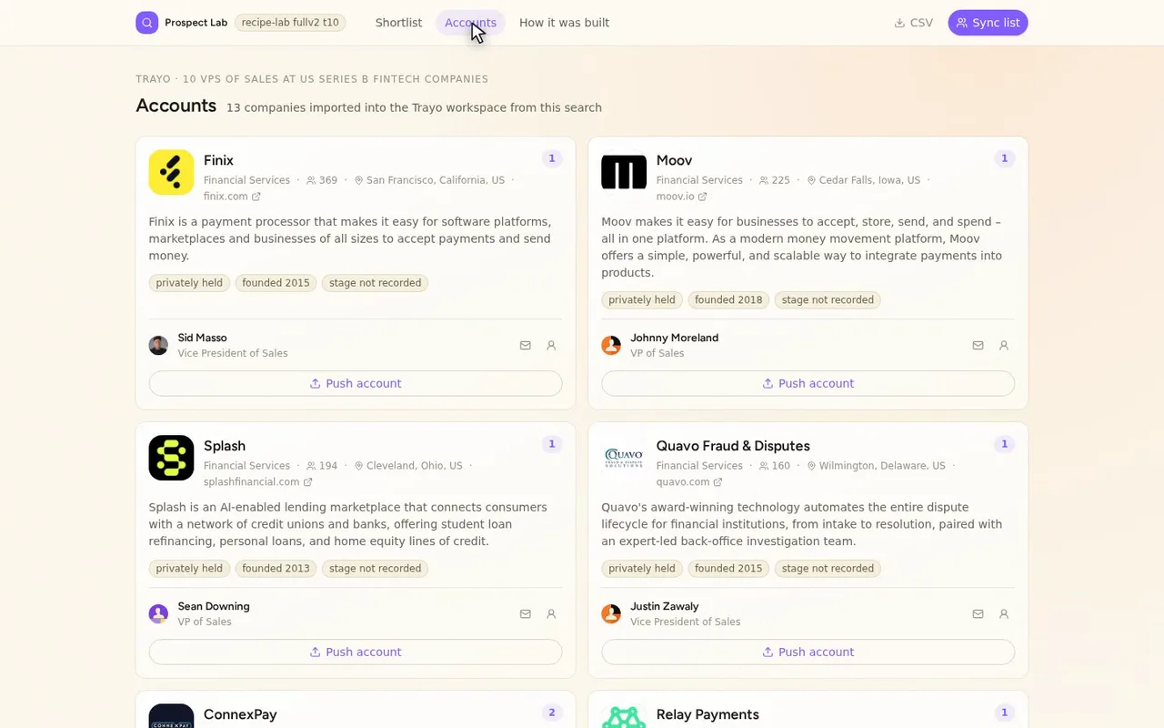This screenshot has height=728, width=1164.
Task: Click the profile icon for Sean Downing
Action: pos(551,614)
